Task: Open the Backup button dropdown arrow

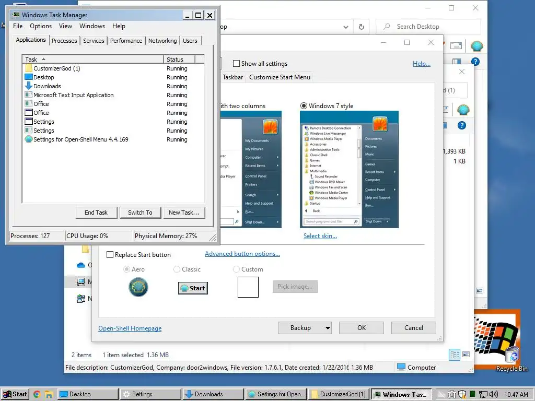Action: click(x=328, y=328)
